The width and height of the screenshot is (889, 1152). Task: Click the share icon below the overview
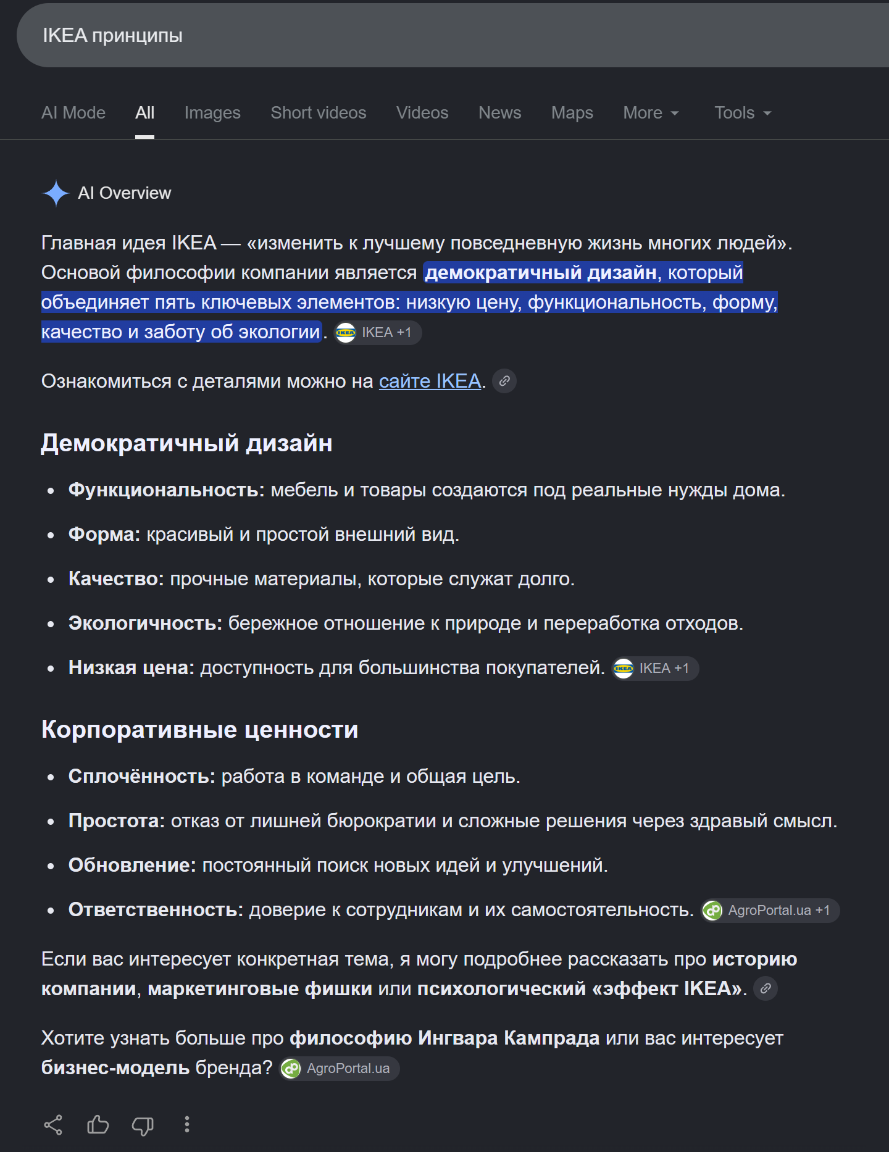click(53, 1125)
